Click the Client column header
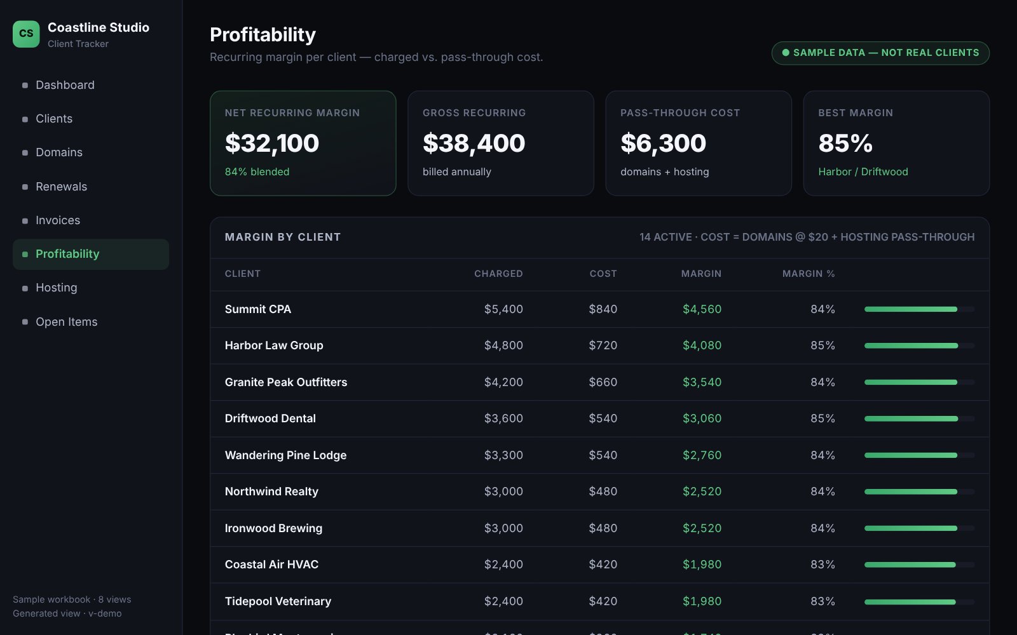This screenshot has height=635, width=1017. click(243, 274)
